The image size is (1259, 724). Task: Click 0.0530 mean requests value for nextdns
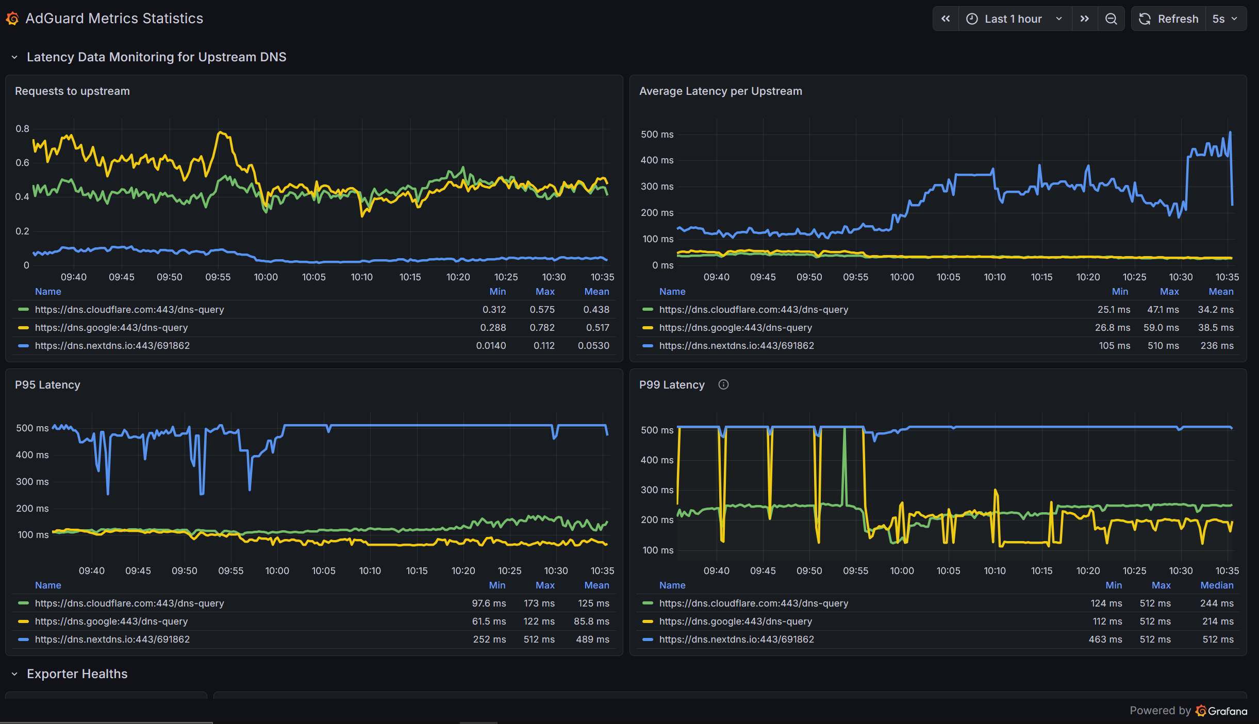coord(593,346)
